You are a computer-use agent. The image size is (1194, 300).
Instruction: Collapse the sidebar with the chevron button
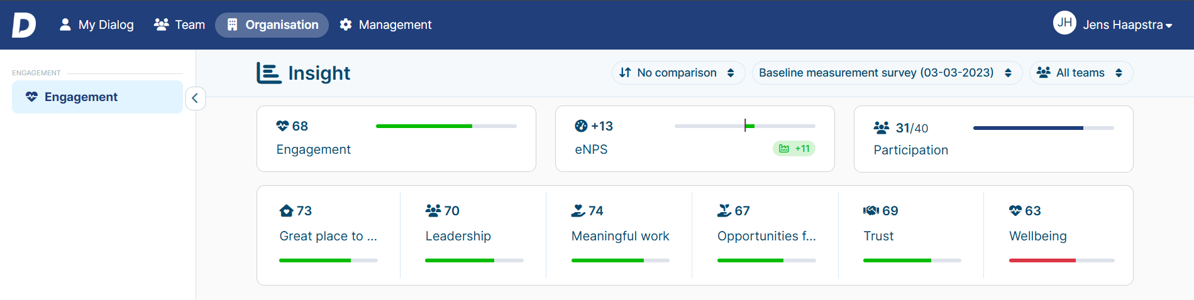point(195,98)
